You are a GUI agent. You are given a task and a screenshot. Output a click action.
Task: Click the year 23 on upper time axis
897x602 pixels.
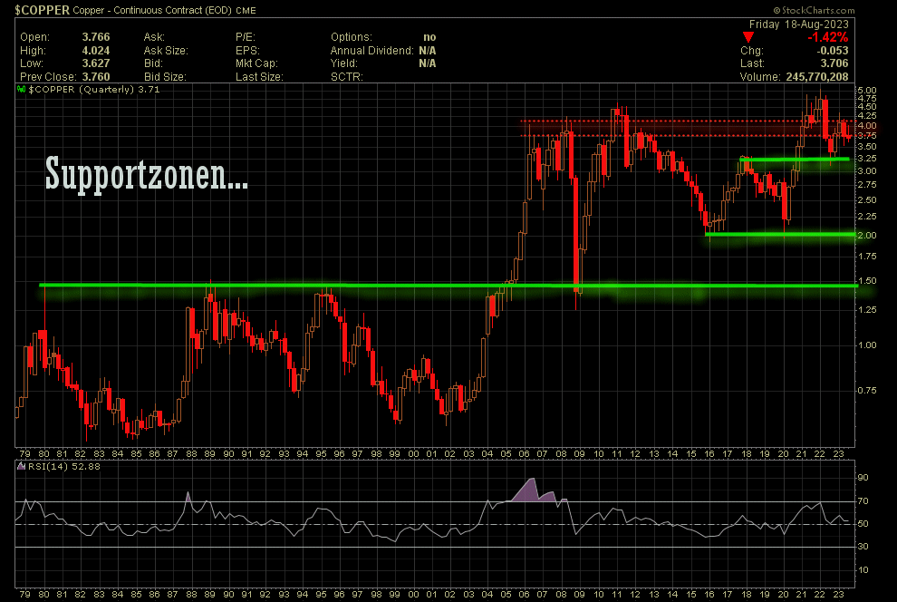pyautogui.click(x=838, y=454)
